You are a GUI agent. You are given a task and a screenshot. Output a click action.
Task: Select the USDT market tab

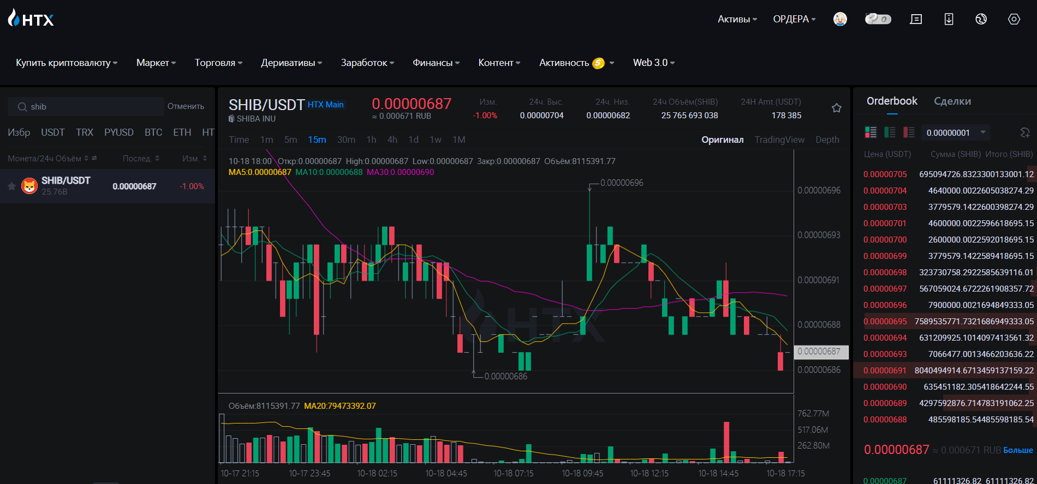click(x=53, y=132)
